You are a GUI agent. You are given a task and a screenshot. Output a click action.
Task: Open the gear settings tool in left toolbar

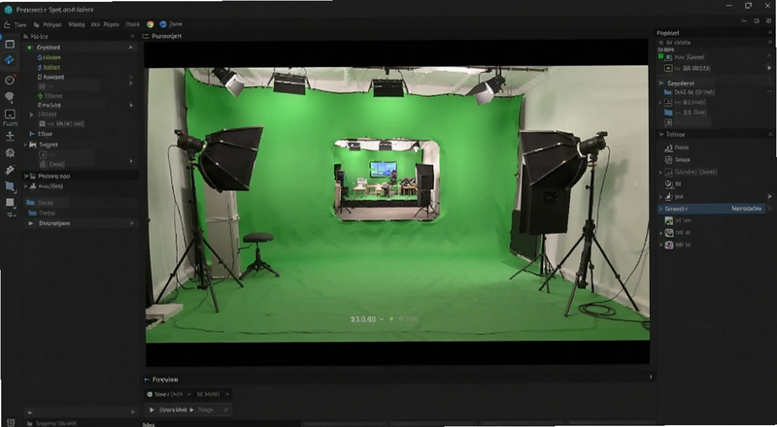coord(10,153)
